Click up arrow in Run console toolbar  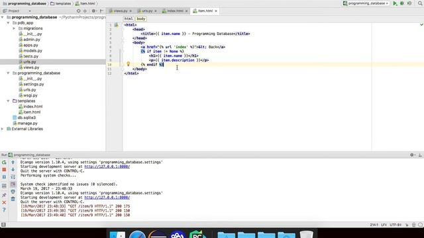[x=13, y=163]
